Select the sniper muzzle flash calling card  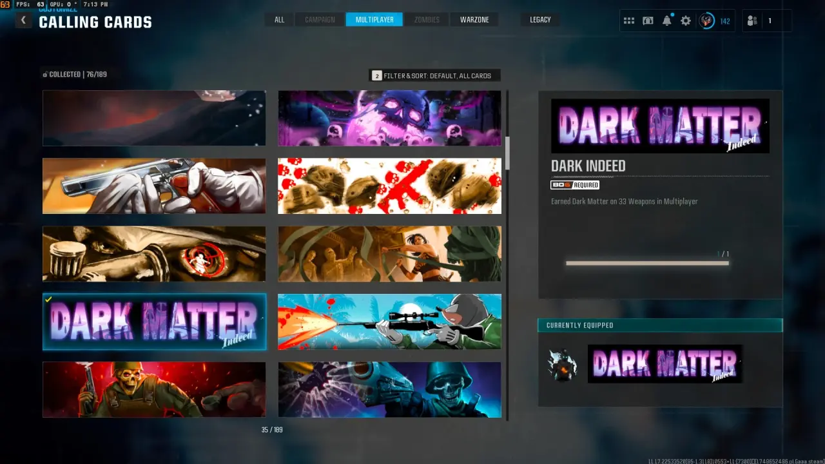pyautogui.click(x=389, y=322)
